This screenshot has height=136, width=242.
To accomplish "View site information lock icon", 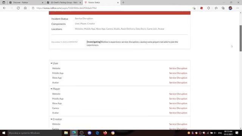I will pos(33,8).
